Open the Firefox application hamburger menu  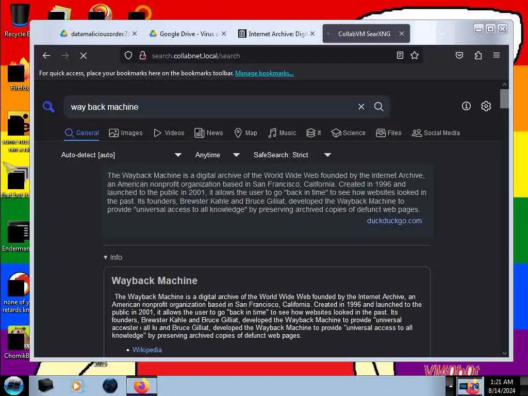[497, 55]
